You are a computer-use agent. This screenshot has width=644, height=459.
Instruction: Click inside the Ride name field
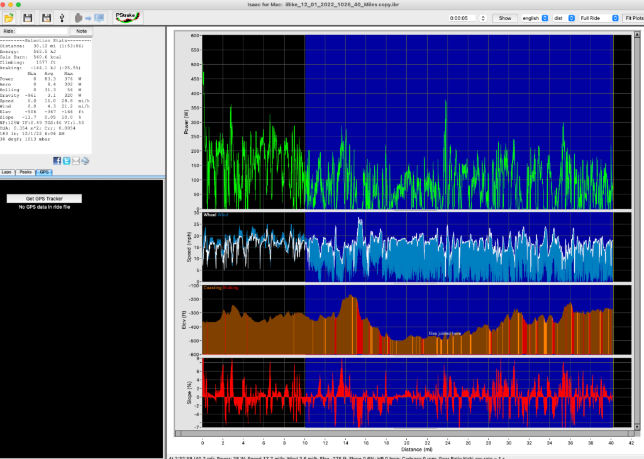[x=43, y=30]
